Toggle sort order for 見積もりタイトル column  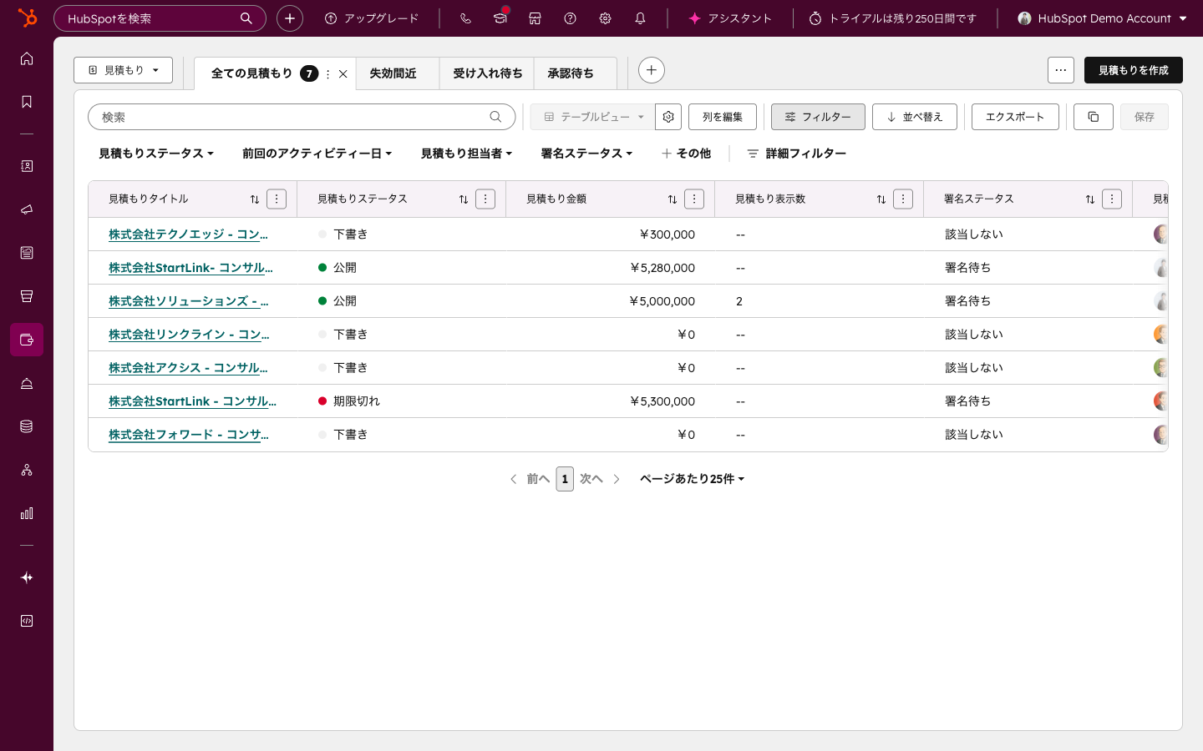(255, 199)
